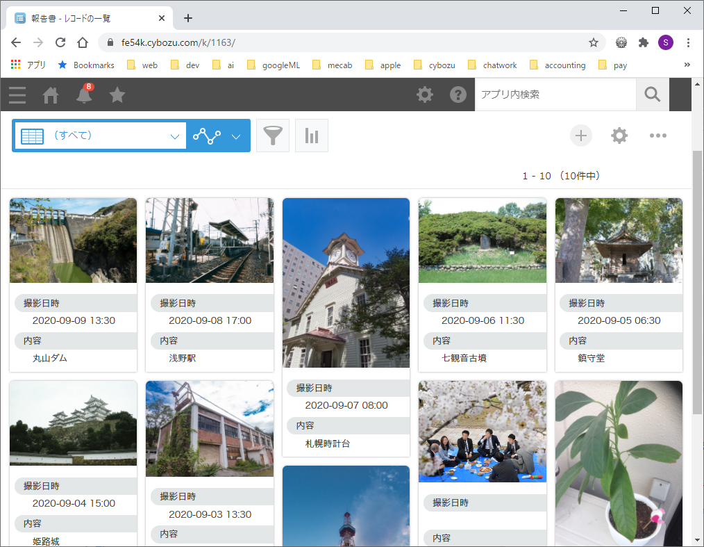The width and height of the screenshot is (704, 547).
Task: Open the header gear settings icon
Action: (x=424, y=95)
